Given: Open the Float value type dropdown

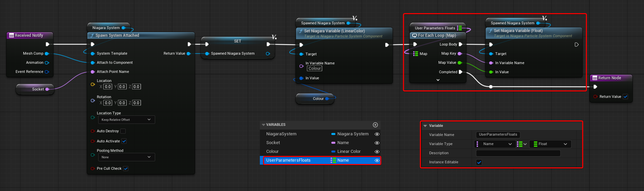Looking at the screenshot, I should 550,144.
